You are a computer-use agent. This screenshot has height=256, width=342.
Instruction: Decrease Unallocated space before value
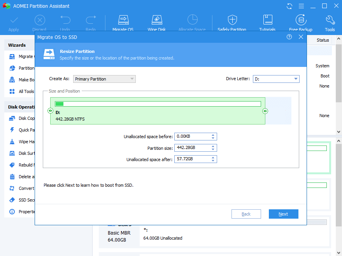(213, 138)
